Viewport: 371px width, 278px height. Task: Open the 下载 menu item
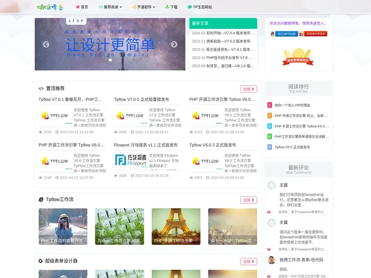click(171, 7)
